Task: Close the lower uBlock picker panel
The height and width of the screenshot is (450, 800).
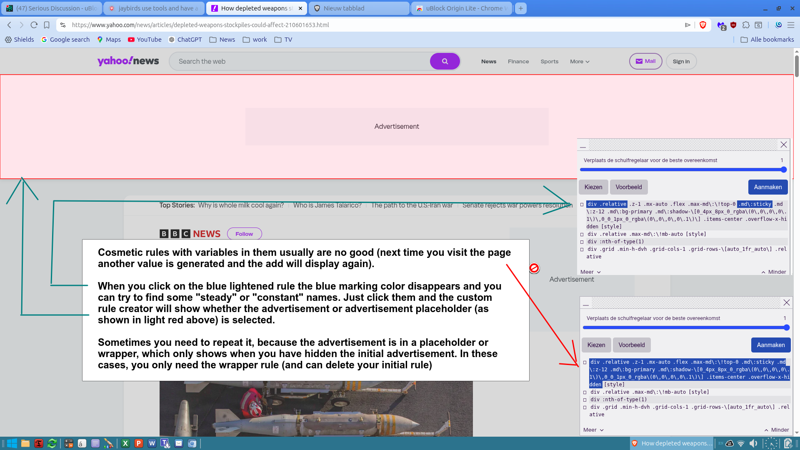Action: (787, 302)
